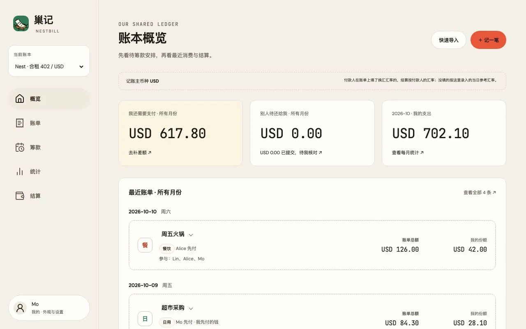This screenshot has height=329, width=526.
Task: Click the 账本概览 page heading
Action: 142,38
